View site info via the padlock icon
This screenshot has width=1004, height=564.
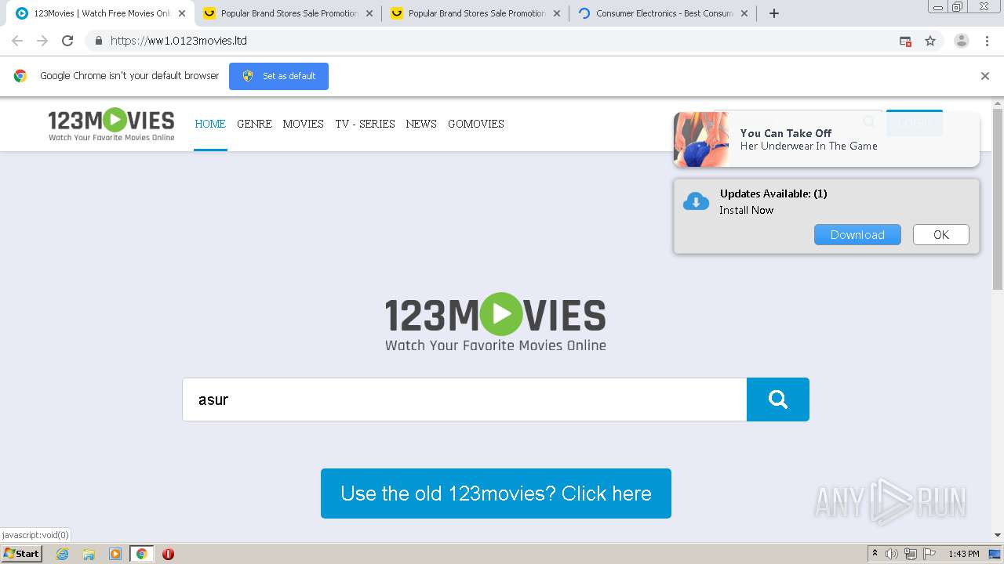tap(98, 41)
